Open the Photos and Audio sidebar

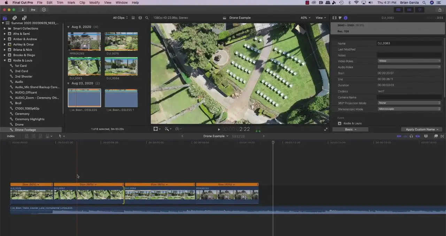coord(15,18)
